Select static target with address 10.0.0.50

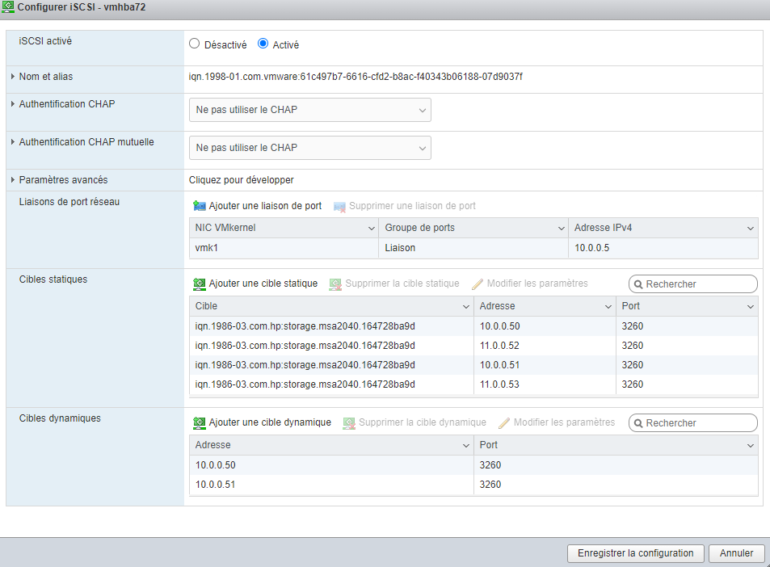(x=474, y=326)
